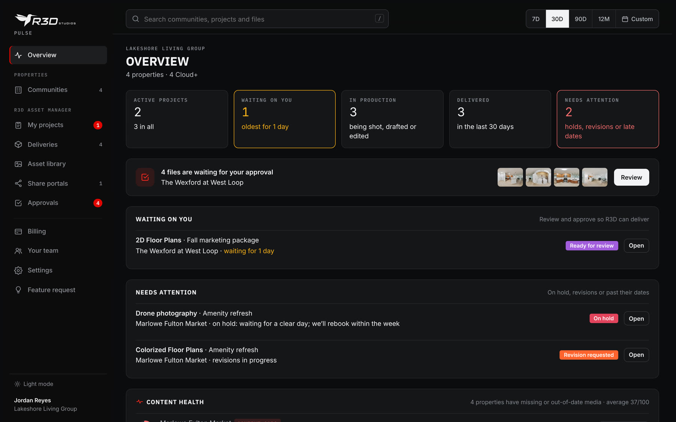Open the Drone photography project
Screen dimensions: 676x422
point(636,318)
